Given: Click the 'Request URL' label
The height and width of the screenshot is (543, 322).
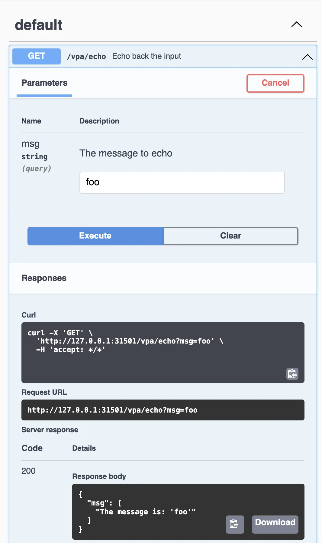Looking at the screenshot, I should click(x=44, y=392).
